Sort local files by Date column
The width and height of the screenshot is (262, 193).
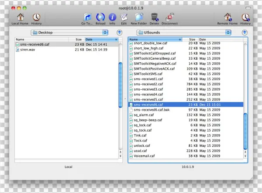pos(101,39)
